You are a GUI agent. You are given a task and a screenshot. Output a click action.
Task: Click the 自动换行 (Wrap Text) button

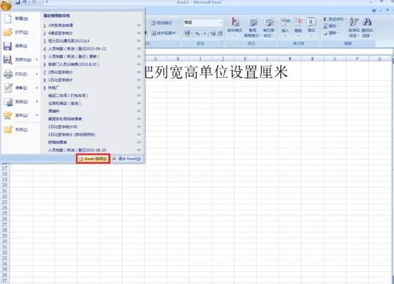point(161,23)
